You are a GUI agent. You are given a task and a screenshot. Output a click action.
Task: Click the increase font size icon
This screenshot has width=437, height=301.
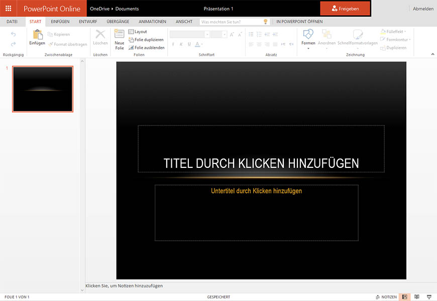232,34
